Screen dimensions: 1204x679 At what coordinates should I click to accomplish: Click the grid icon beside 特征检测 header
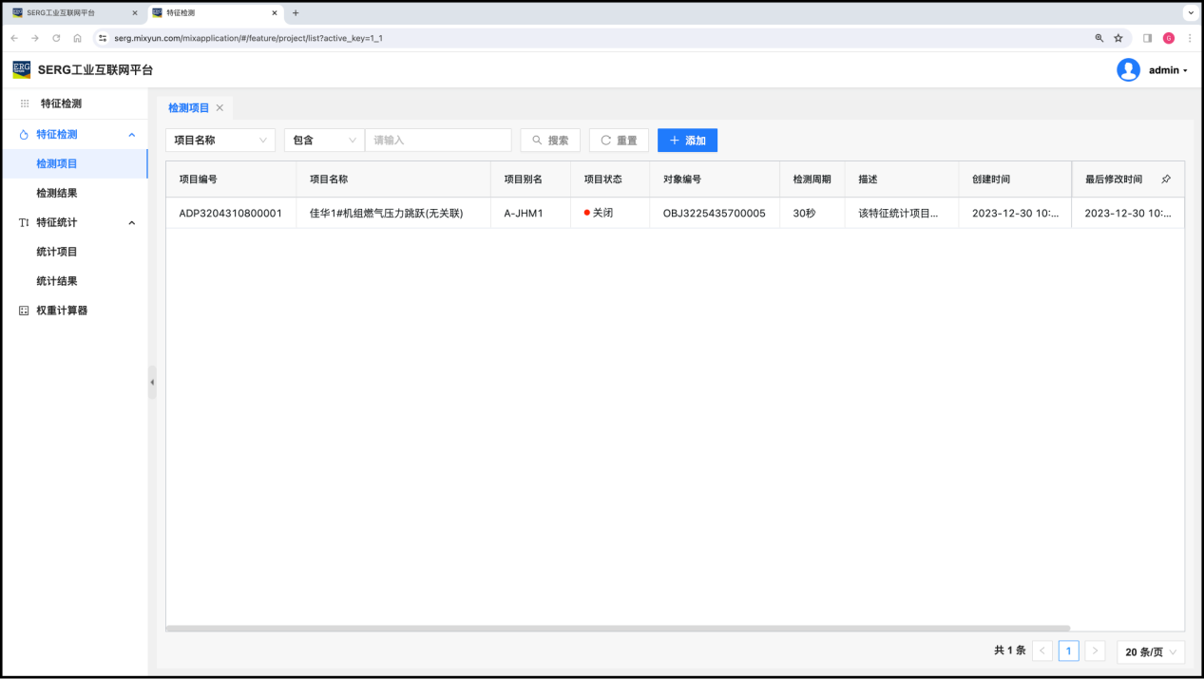pyautogui.click(x=25, y=104)
